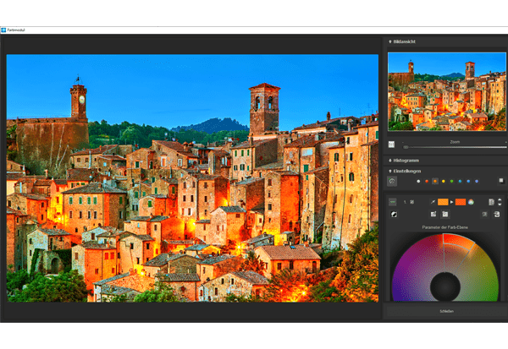Image resolution: width=508 pixels, height=349 pixels.
Task: Collapse the Bildansicht panel
Action: tap(390, 41)
